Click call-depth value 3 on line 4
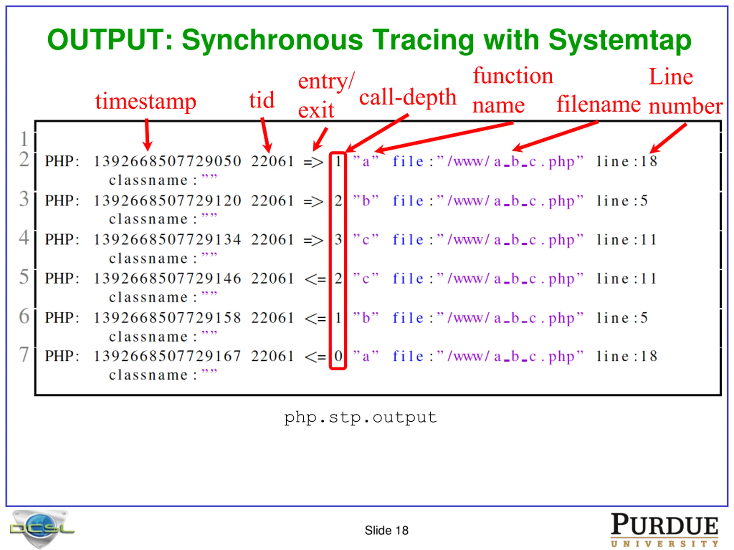The image size is (734, 550). tap(338, 240)
